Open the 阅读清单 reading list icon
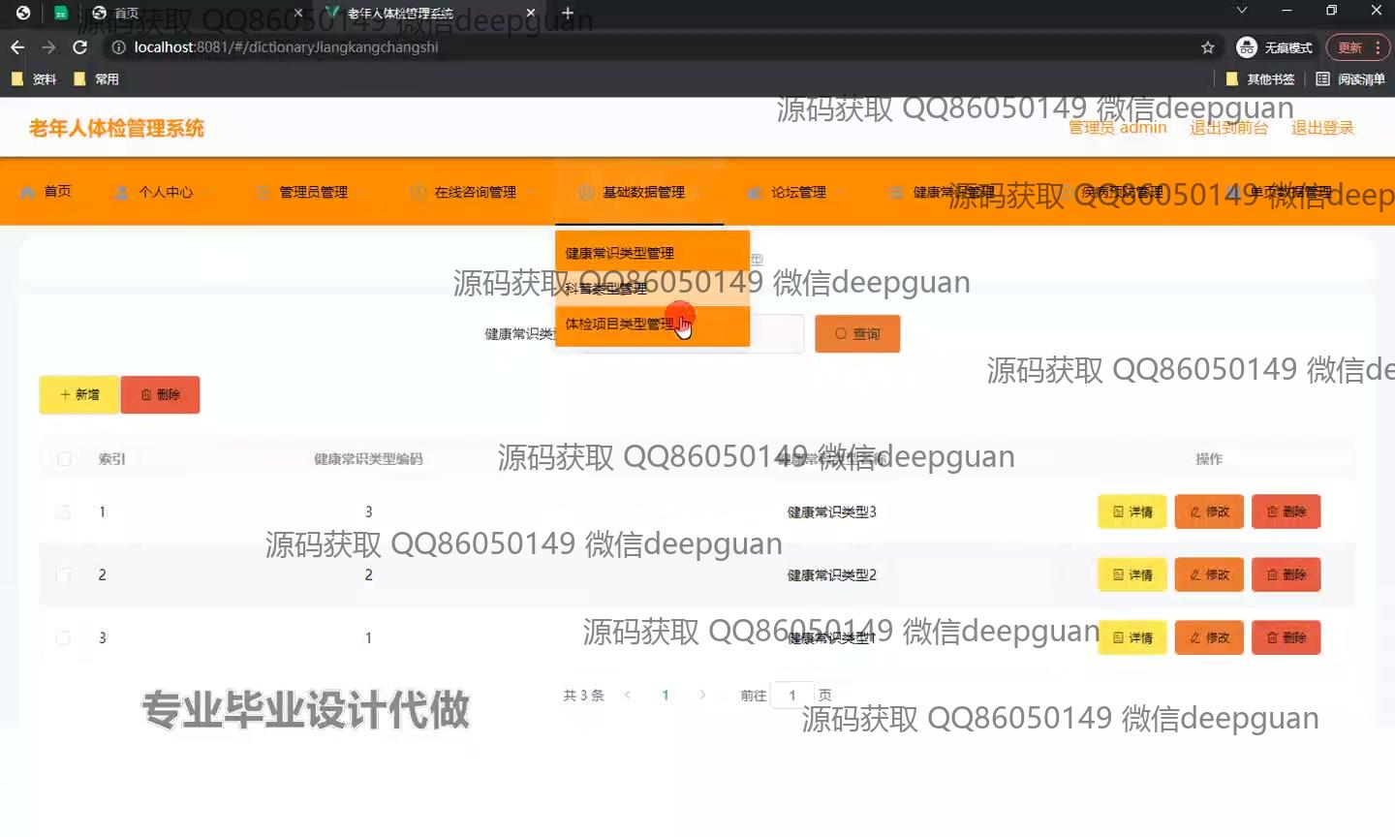This screenshot has width=1395, height=837. (x=1322, y=79)
